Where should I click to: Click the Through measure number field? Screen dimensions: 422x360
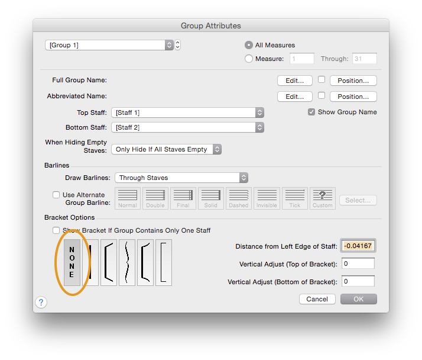pyautogui.click(x=365, y=59)
